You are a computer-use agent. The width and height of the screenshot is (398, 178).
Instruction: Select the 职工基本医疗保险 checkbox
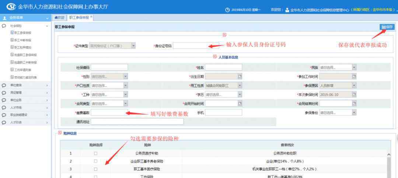point(95,169)
